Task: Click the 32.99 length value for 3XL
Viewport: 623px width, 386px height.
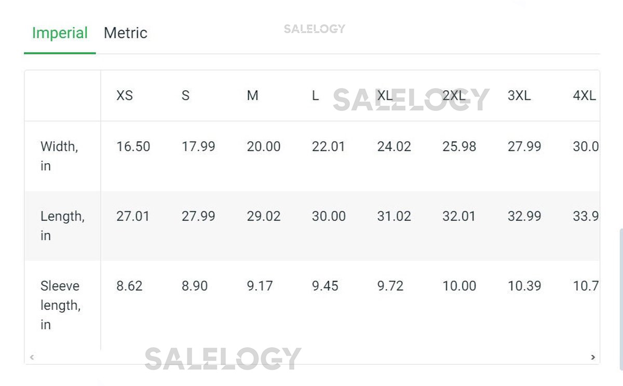Action: [524, 216]
